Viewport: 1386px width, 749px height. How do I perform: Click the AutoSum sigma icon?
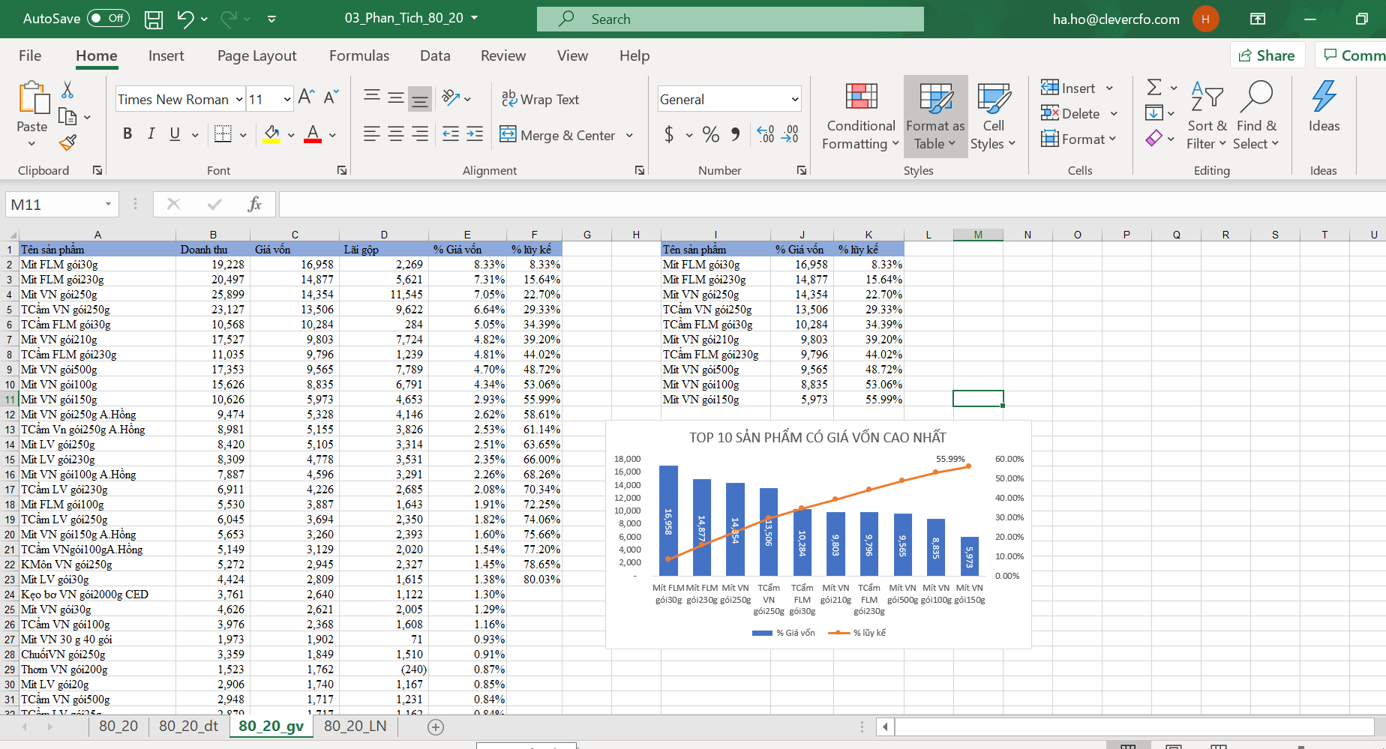tap(1154, 88)
